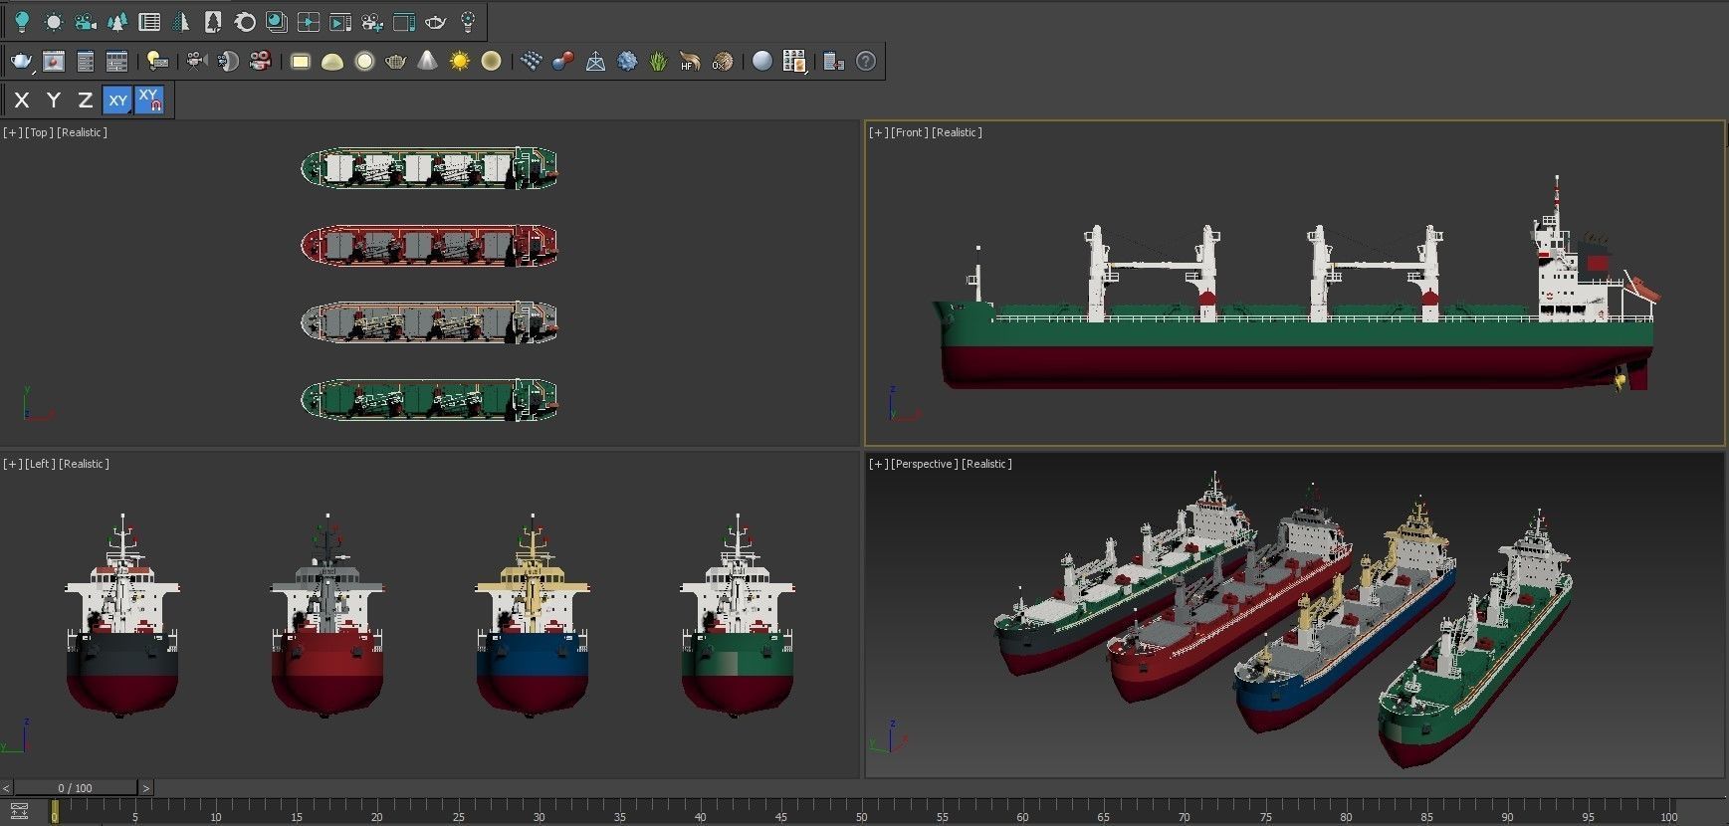The image size is (1729, 826).
Task: Open the material thumbnails grid icon
Action: (793, 62)
